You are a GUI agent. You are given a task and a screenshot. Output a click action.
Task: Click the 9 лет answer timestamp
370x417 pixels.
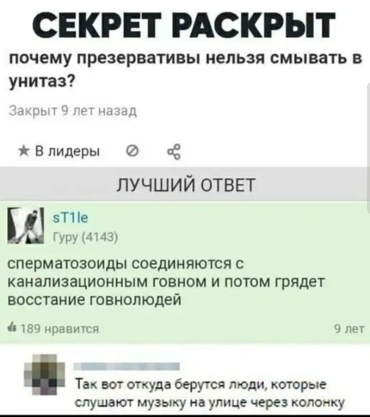(x=349, y=329)
